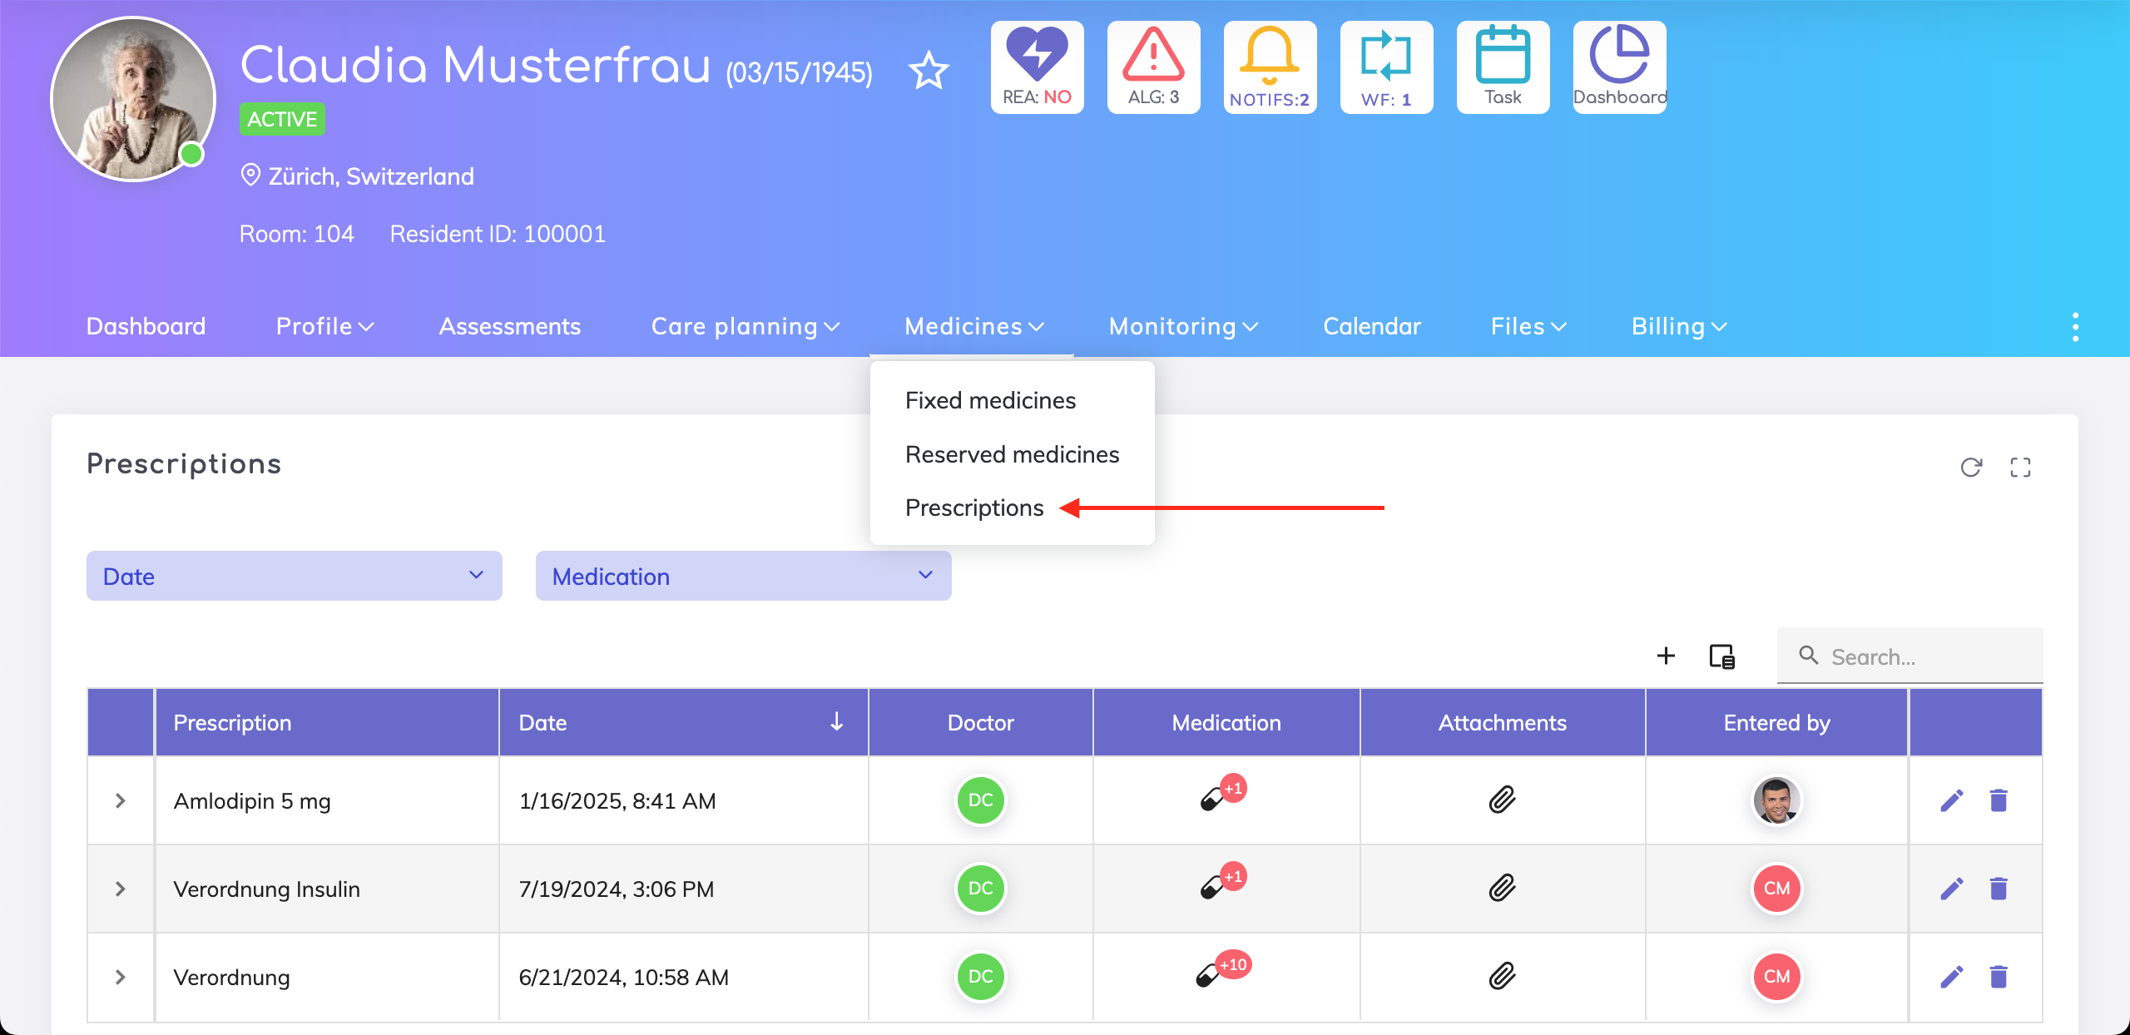Select Fixed medicines from the menu
Image resolution: width=2130 pixels, height=1035 pixels.
[x=990, y=400]
